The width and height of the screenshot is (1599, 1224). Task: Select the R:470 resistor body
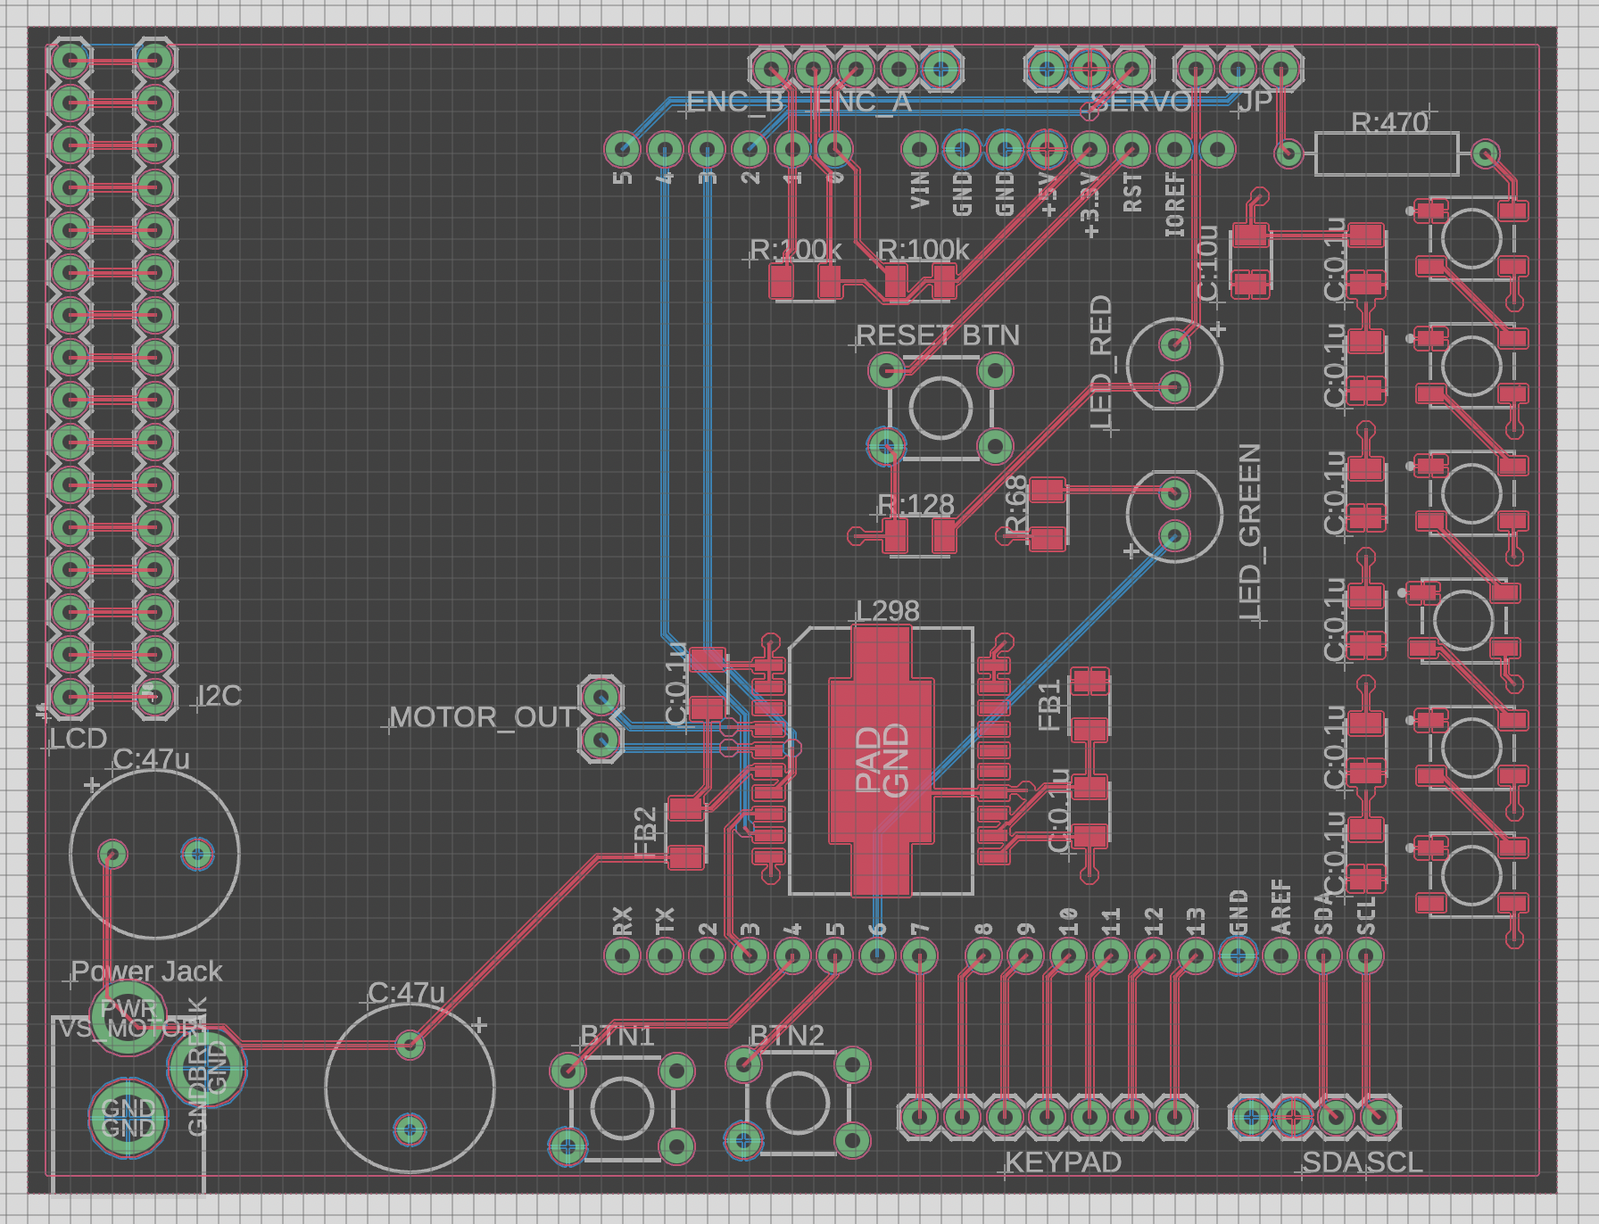click(x=1386, y=154)
